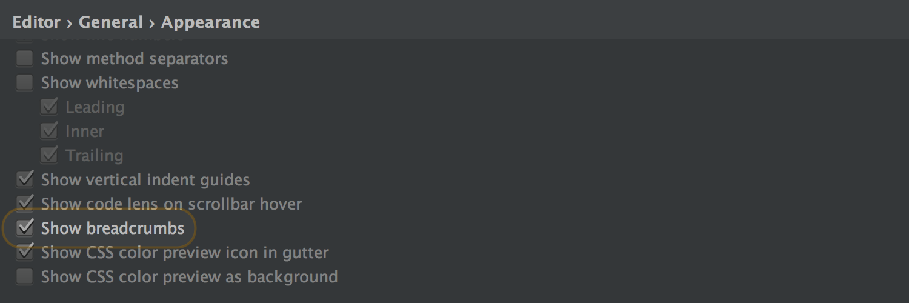
Task: Toggle the Leading whitespace checkbox
Action: (x=49, y=107)
